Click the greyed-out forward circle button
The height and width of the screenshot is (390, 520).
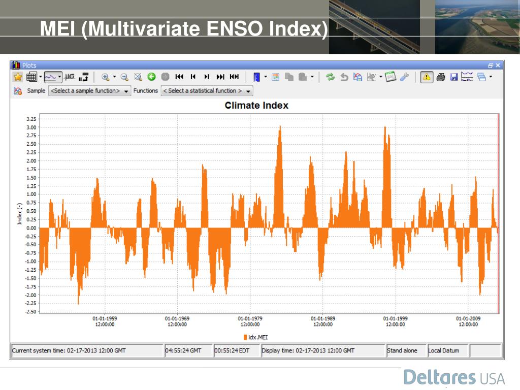(x=165, y=77)
